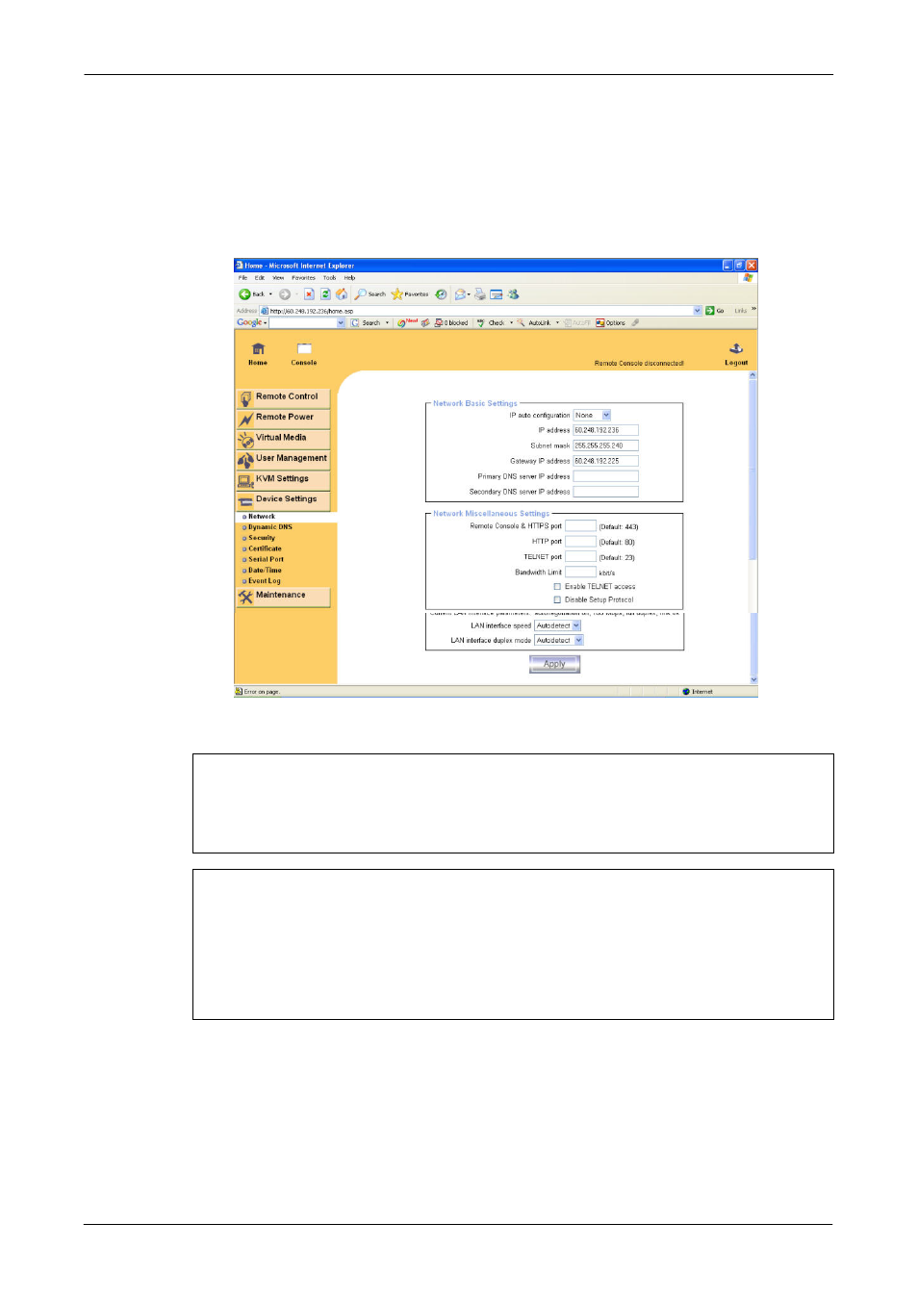This screenshot has height=1299, width=918.
Task: Click the Apply button
Action: (x=554, y=664)
